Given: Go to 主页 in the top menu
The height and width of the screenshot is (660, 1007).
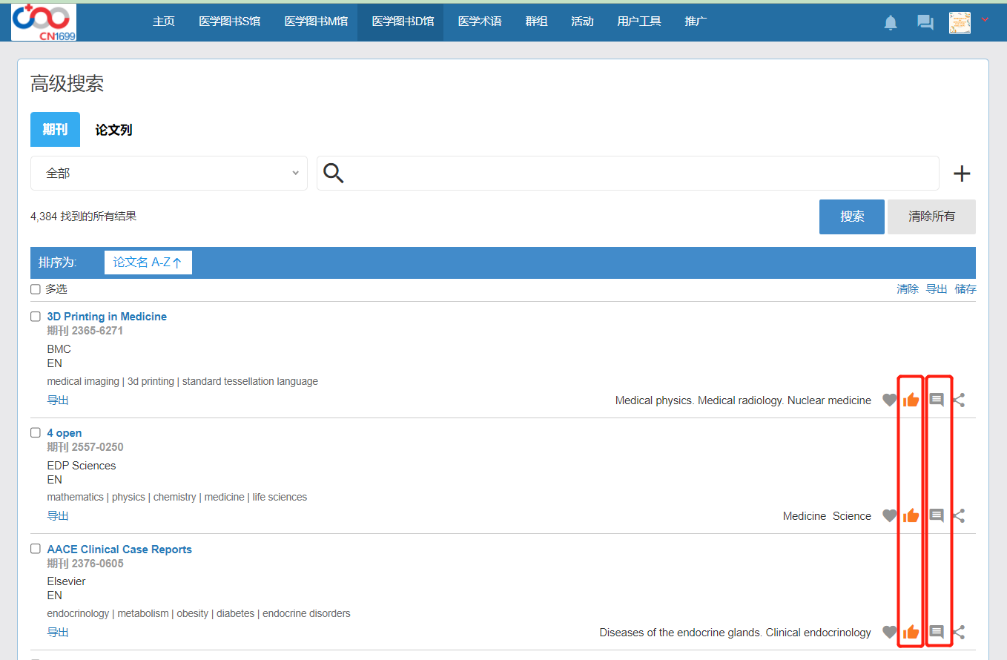Looking at the screenshot, I should 163,21.
